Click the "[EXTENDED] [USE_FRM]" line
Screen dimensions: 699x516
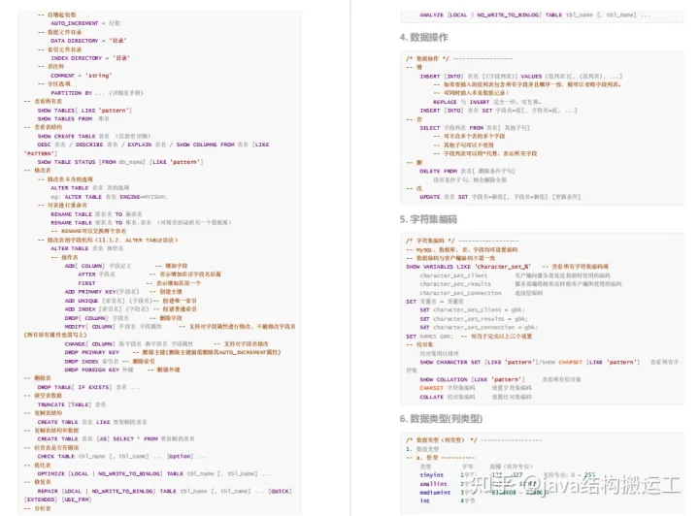coord(58,500)
